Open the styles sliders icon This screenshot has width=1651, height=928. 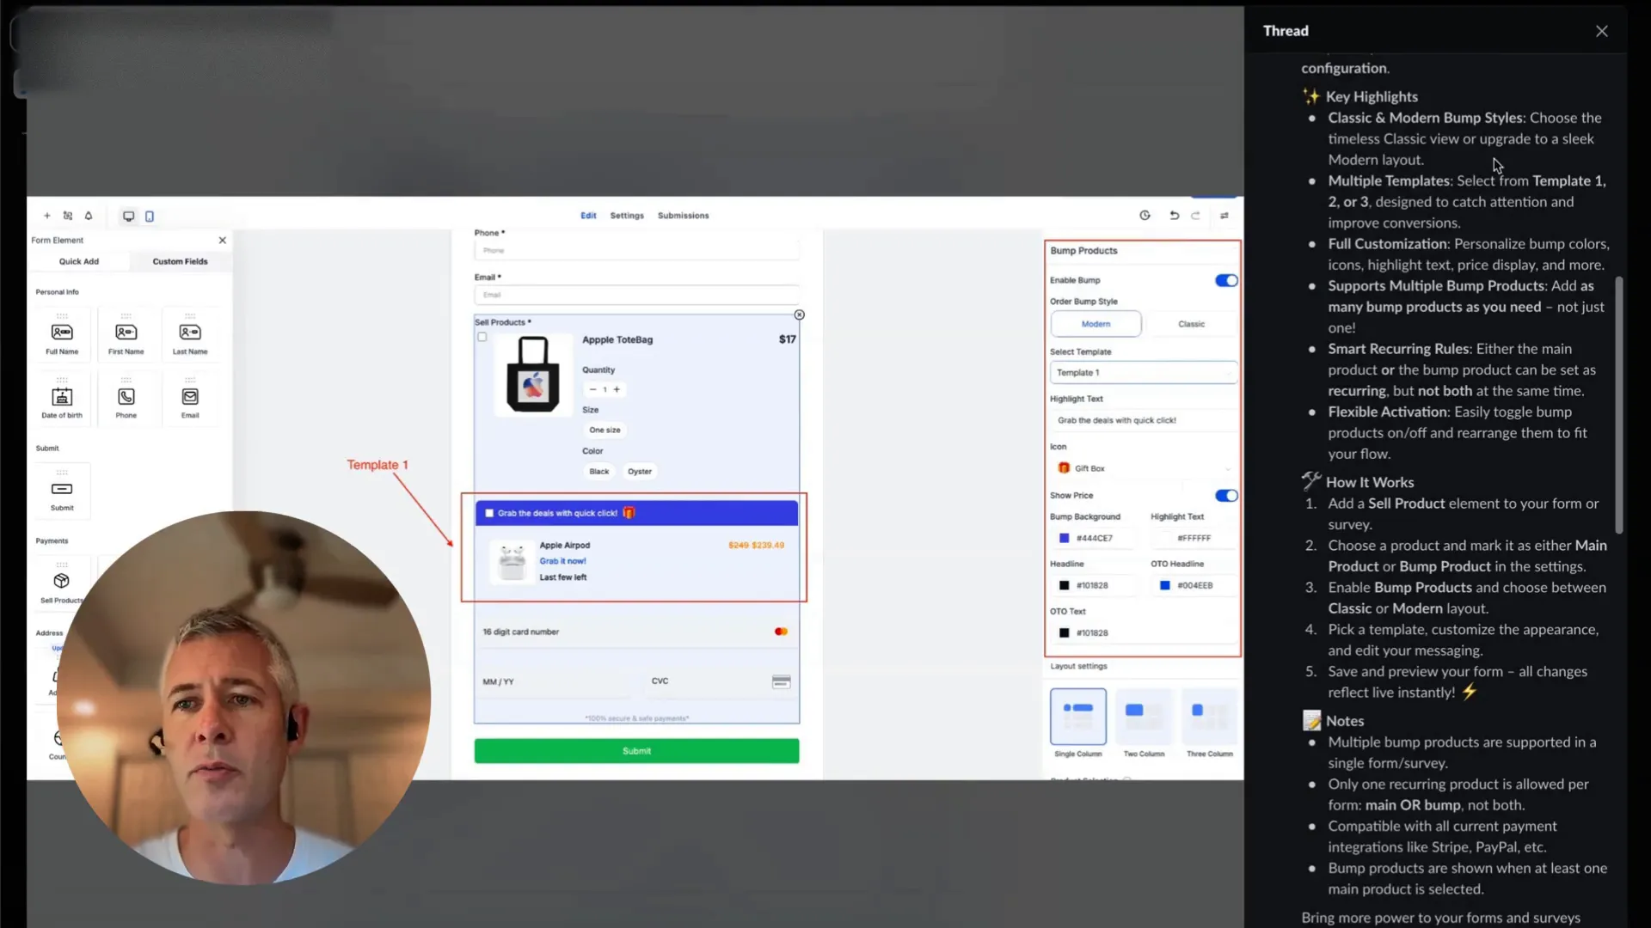tap(1224, 216)
